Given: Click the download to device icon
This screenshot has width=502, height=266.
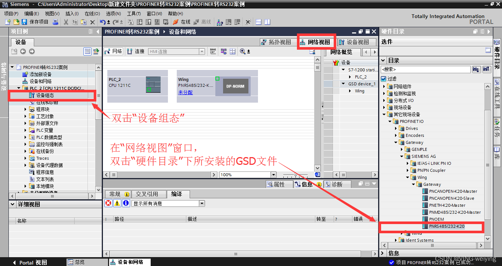Looking at the screenshot, I should point(140,22).
